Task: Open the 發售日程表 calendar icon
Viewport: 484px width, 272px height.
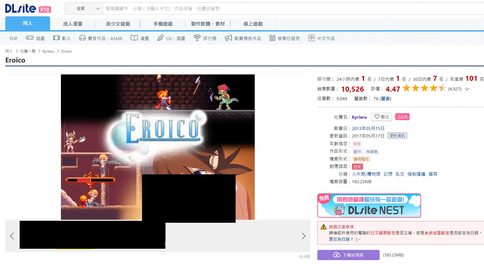Action: pos(272,38)
